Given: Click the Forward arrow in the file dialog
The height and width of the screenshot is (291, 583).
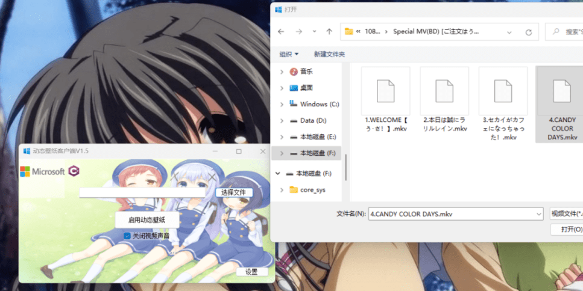Looking at the screenshot, I should pyautogui.click(x=299, y=31).
